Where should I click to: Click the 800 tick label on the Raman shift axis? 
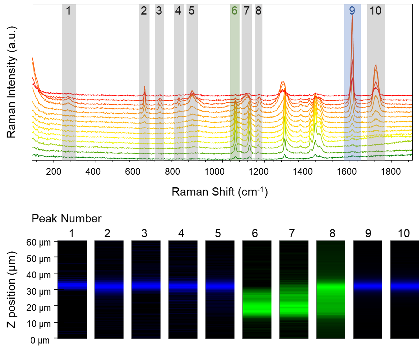point(172,171)
